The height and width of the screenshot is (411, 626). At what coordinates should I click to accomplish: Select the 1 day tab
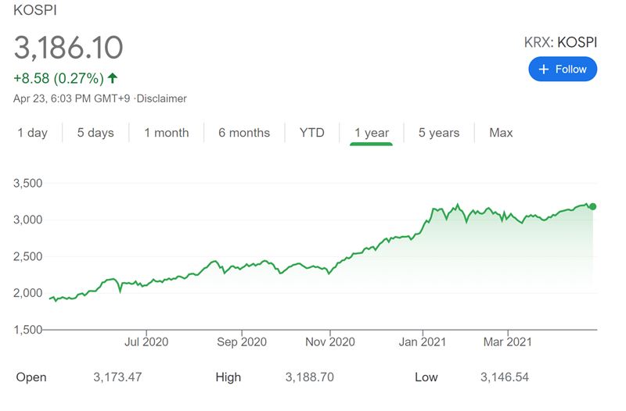click(33, 133)
